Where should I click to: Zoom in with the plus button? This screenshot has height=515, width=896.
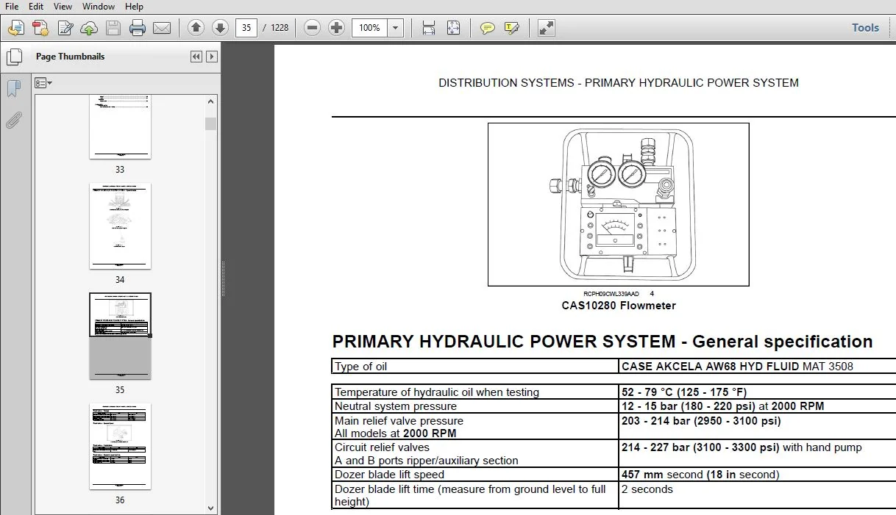click(x=336, y=28)
